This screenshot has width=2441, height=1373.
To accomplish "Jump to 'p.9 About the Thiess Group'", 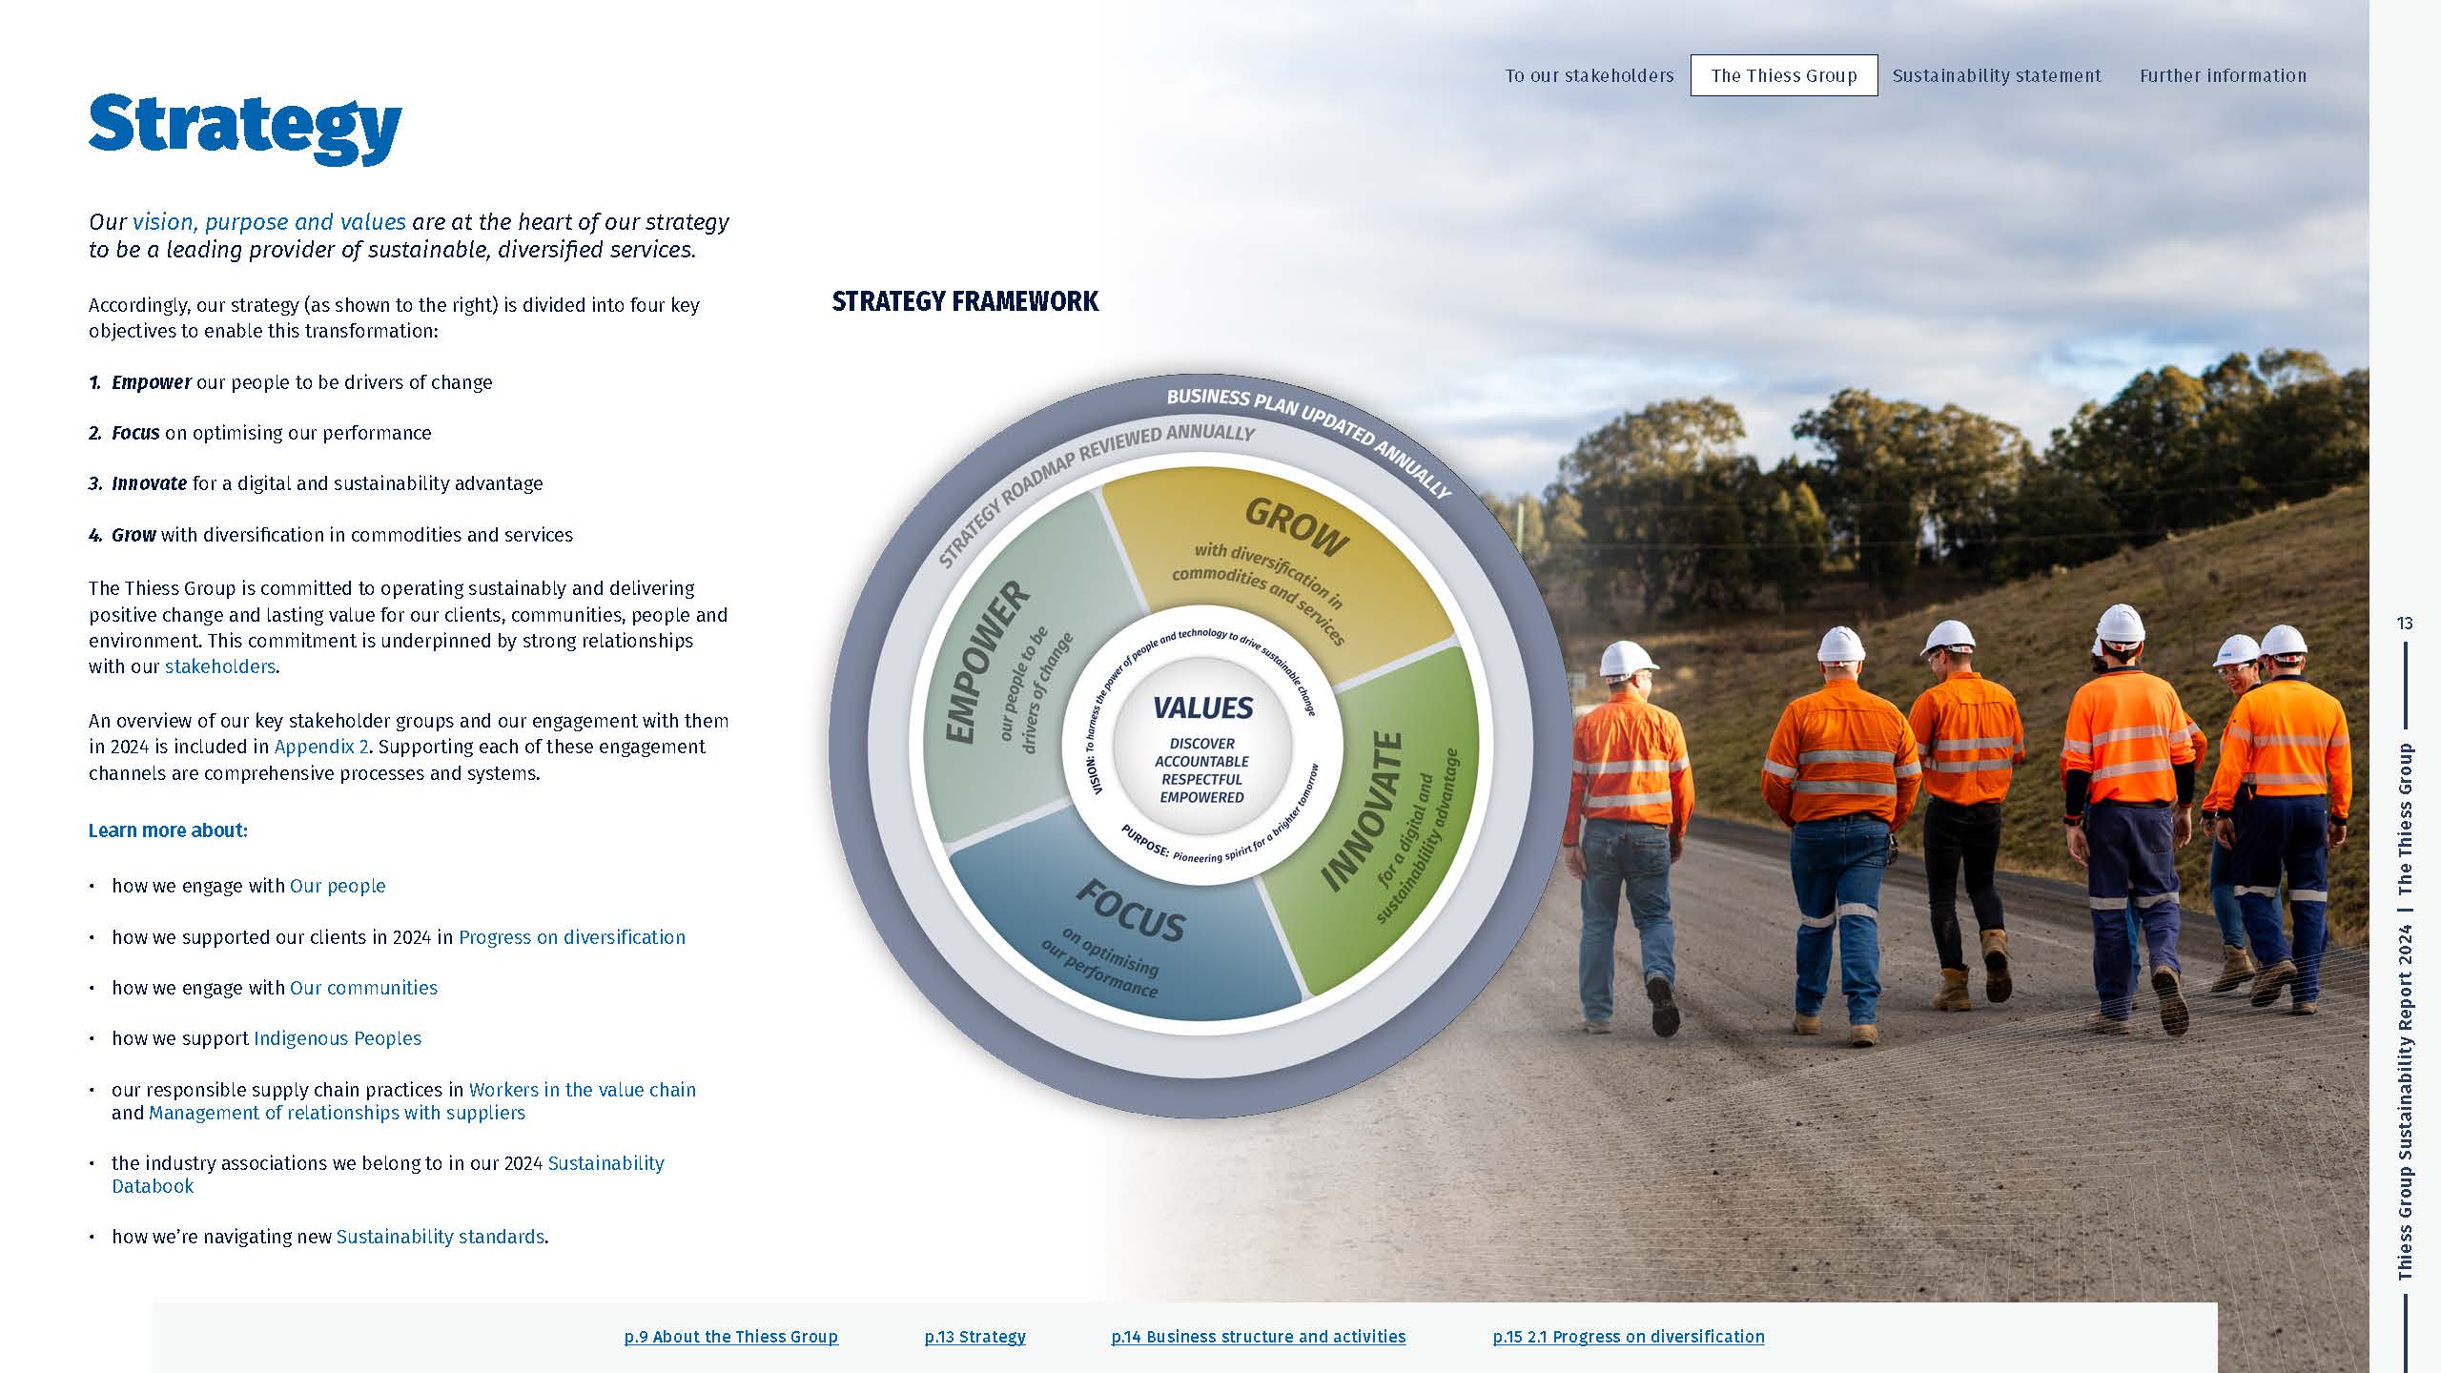I will click(731, 1337).
